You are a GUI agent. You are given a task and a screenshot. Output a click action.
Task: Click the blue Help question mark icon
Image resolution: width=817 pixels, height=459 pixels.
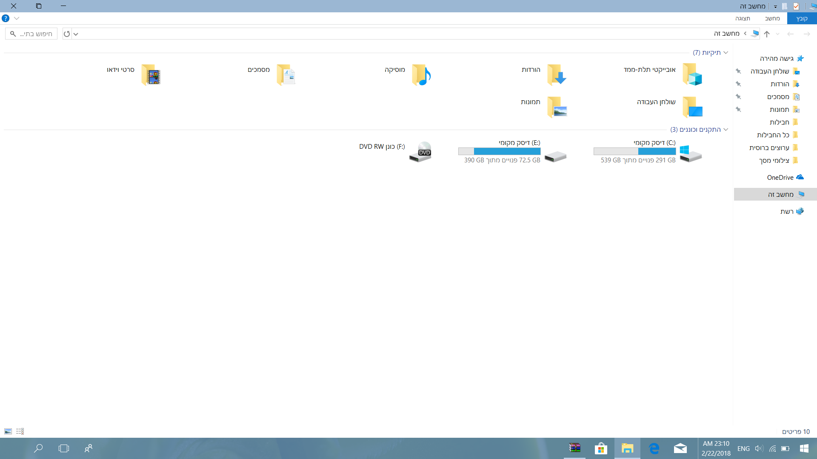[x=6, y=18]
